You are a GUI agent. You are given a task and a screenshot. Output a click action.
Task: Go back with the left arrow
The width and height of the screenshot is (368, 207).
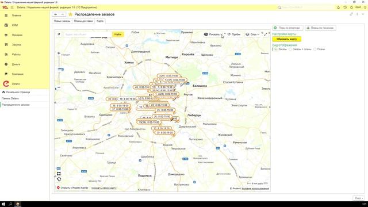point(56,14)
